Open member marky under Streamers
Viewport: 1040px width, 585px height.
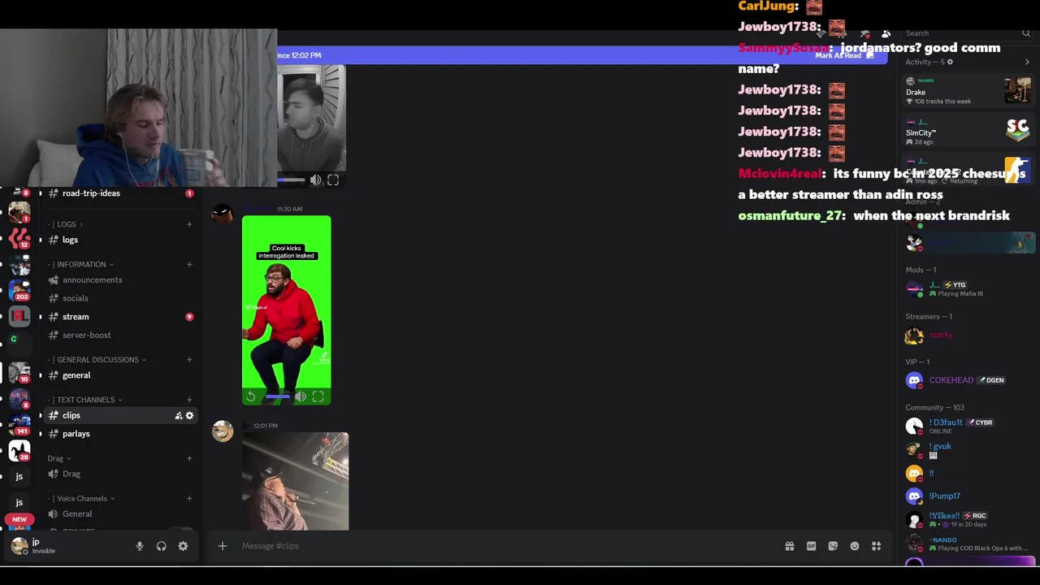point(968,335)
